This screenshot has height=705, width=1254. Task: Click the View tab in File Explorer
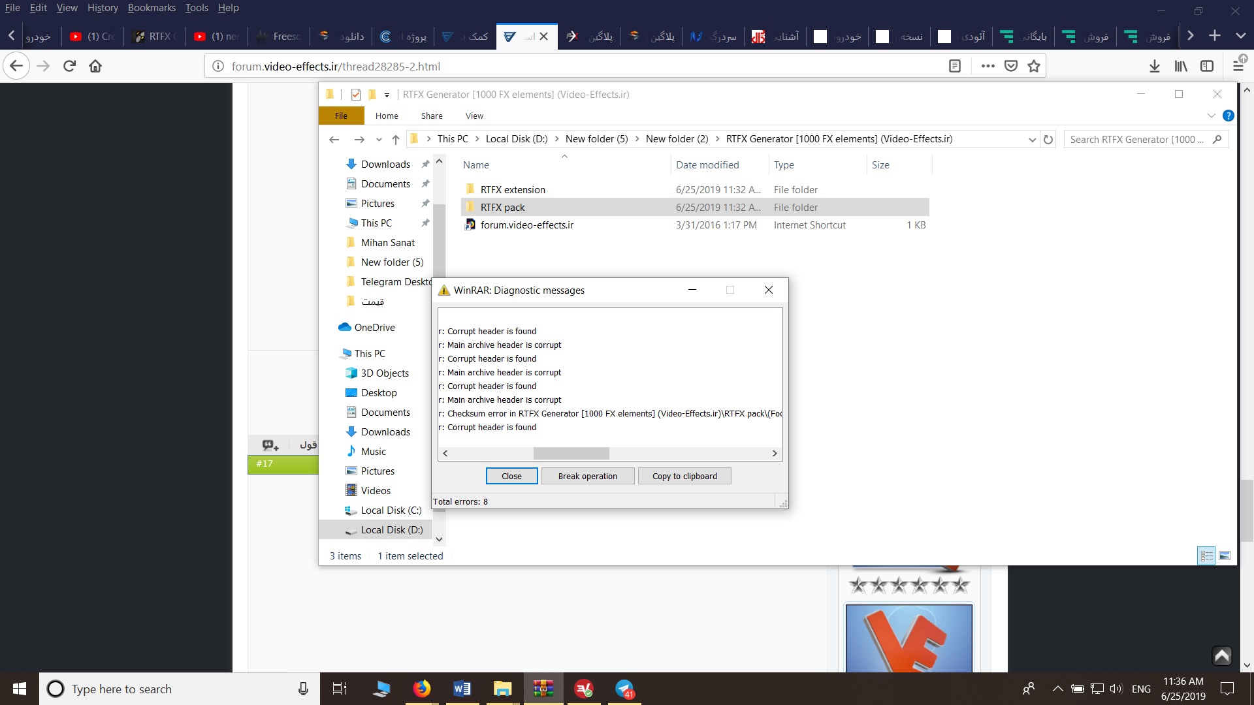[x=474, y=116]
